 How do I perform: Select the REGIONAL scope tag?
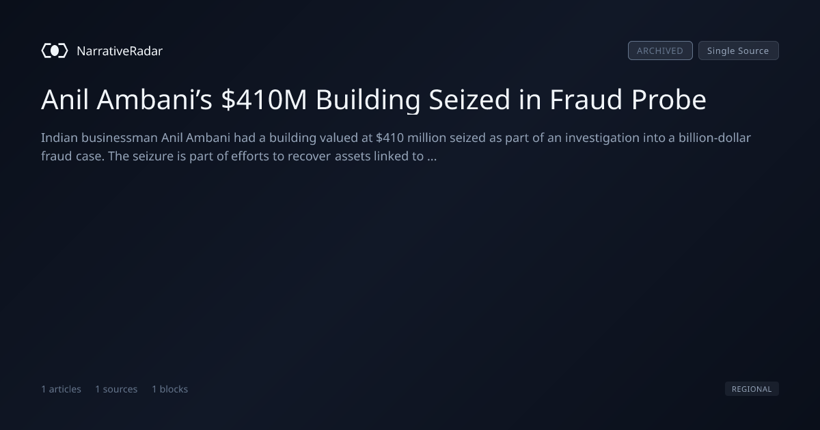tap(752, 389)
